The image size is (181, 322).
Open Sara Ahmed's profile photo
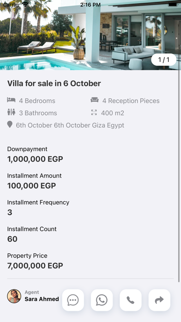coord(14,296)
